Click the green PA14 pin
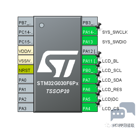Viewport: 138px width, 131px height. [x=90, y=31]
